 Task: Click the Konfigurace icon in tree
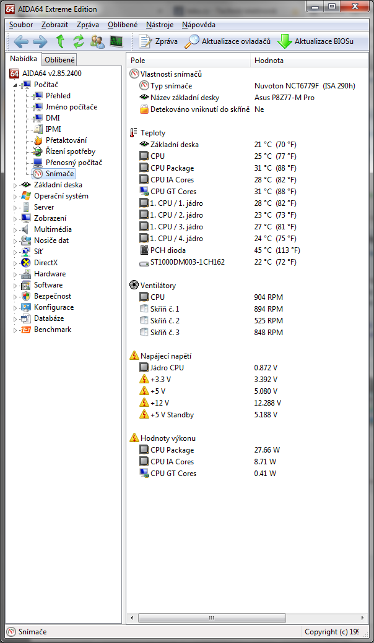26,307
